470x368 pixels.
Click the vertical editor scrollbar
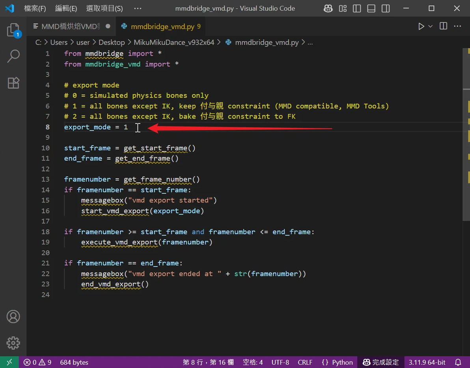click(x=466, y=134)
